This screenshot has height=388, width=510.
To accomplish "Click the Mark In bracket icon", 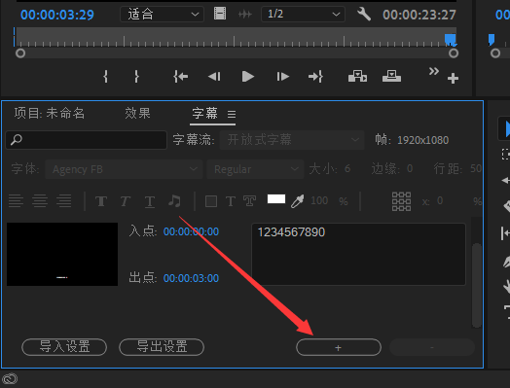I will coord(105,77).
